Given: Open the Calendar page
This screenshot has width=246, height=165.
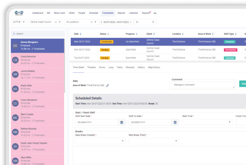Looking at the screenshot, I should point(134,13).
